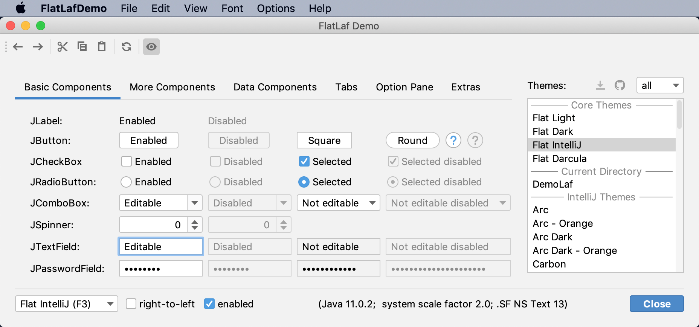Open the Edit menu
Viewport: 699px width, 327px height.
161,8
